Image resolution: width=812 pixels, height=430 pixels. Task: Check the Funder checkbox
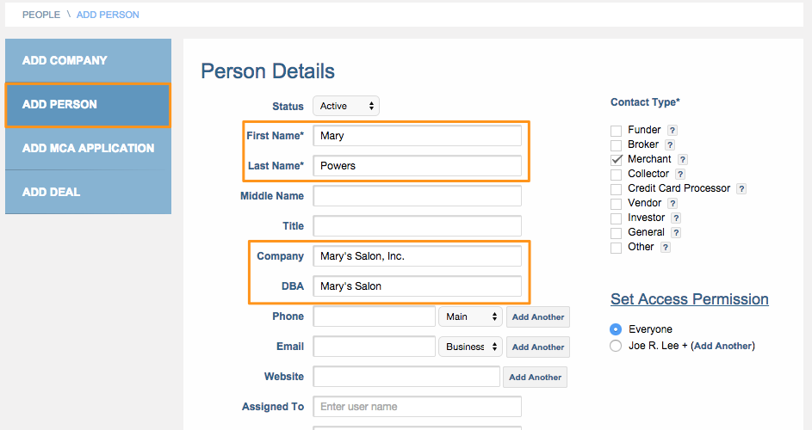616,131
